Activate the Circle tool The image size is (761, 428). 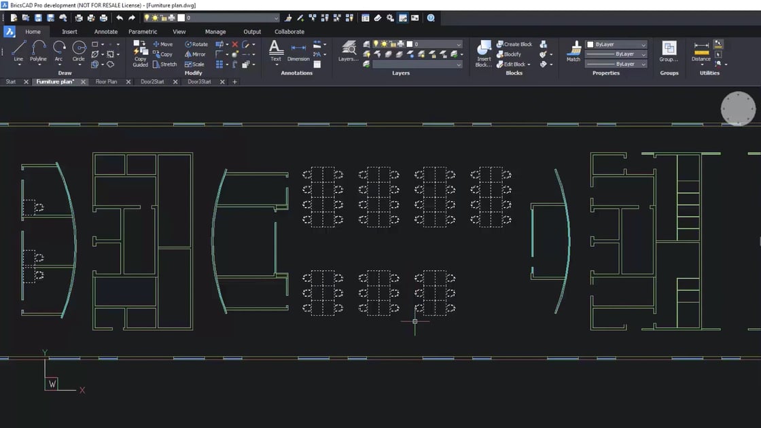click(x=78, y=49)
